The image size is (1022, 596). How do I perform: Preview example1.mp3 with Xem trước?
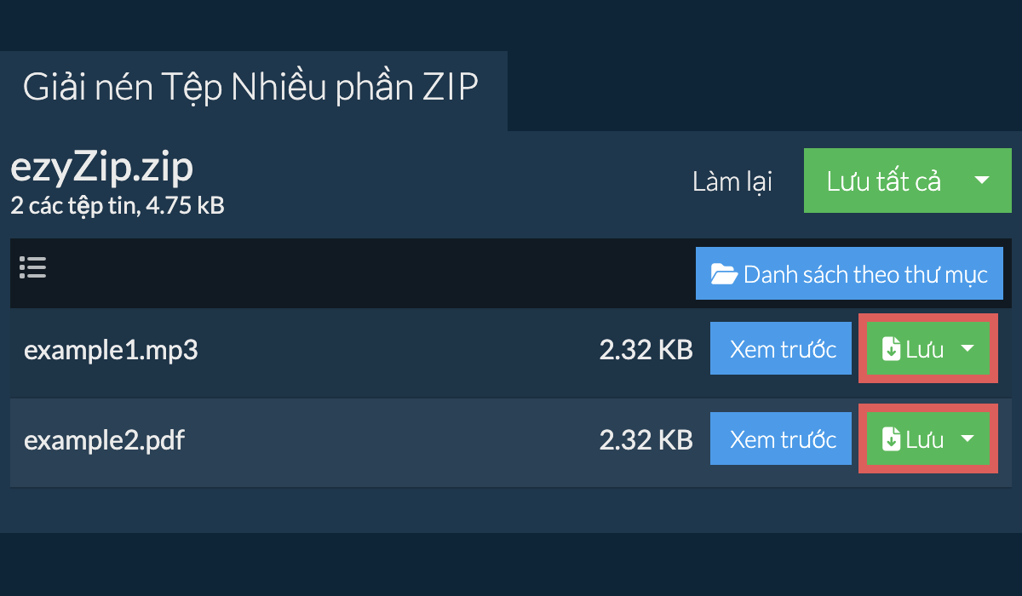(781, 349)
